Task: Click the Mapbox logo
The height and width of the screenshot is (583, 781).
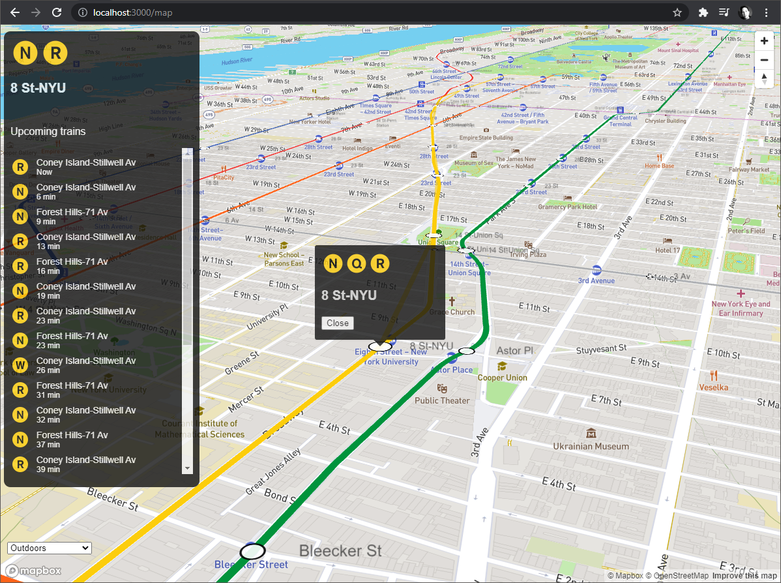Action: [x=33, y=571]
